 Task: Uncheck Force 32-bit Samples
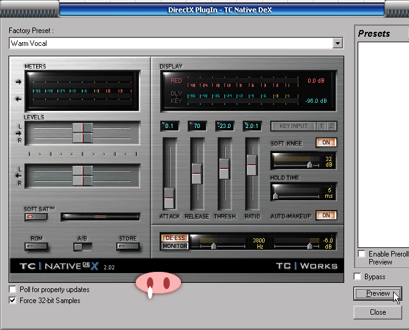pyautogui.click(x=12, y=300)
